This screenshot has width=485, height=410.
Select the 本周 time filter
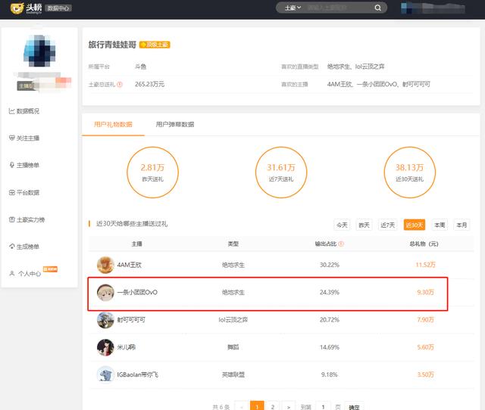(440, 225)
